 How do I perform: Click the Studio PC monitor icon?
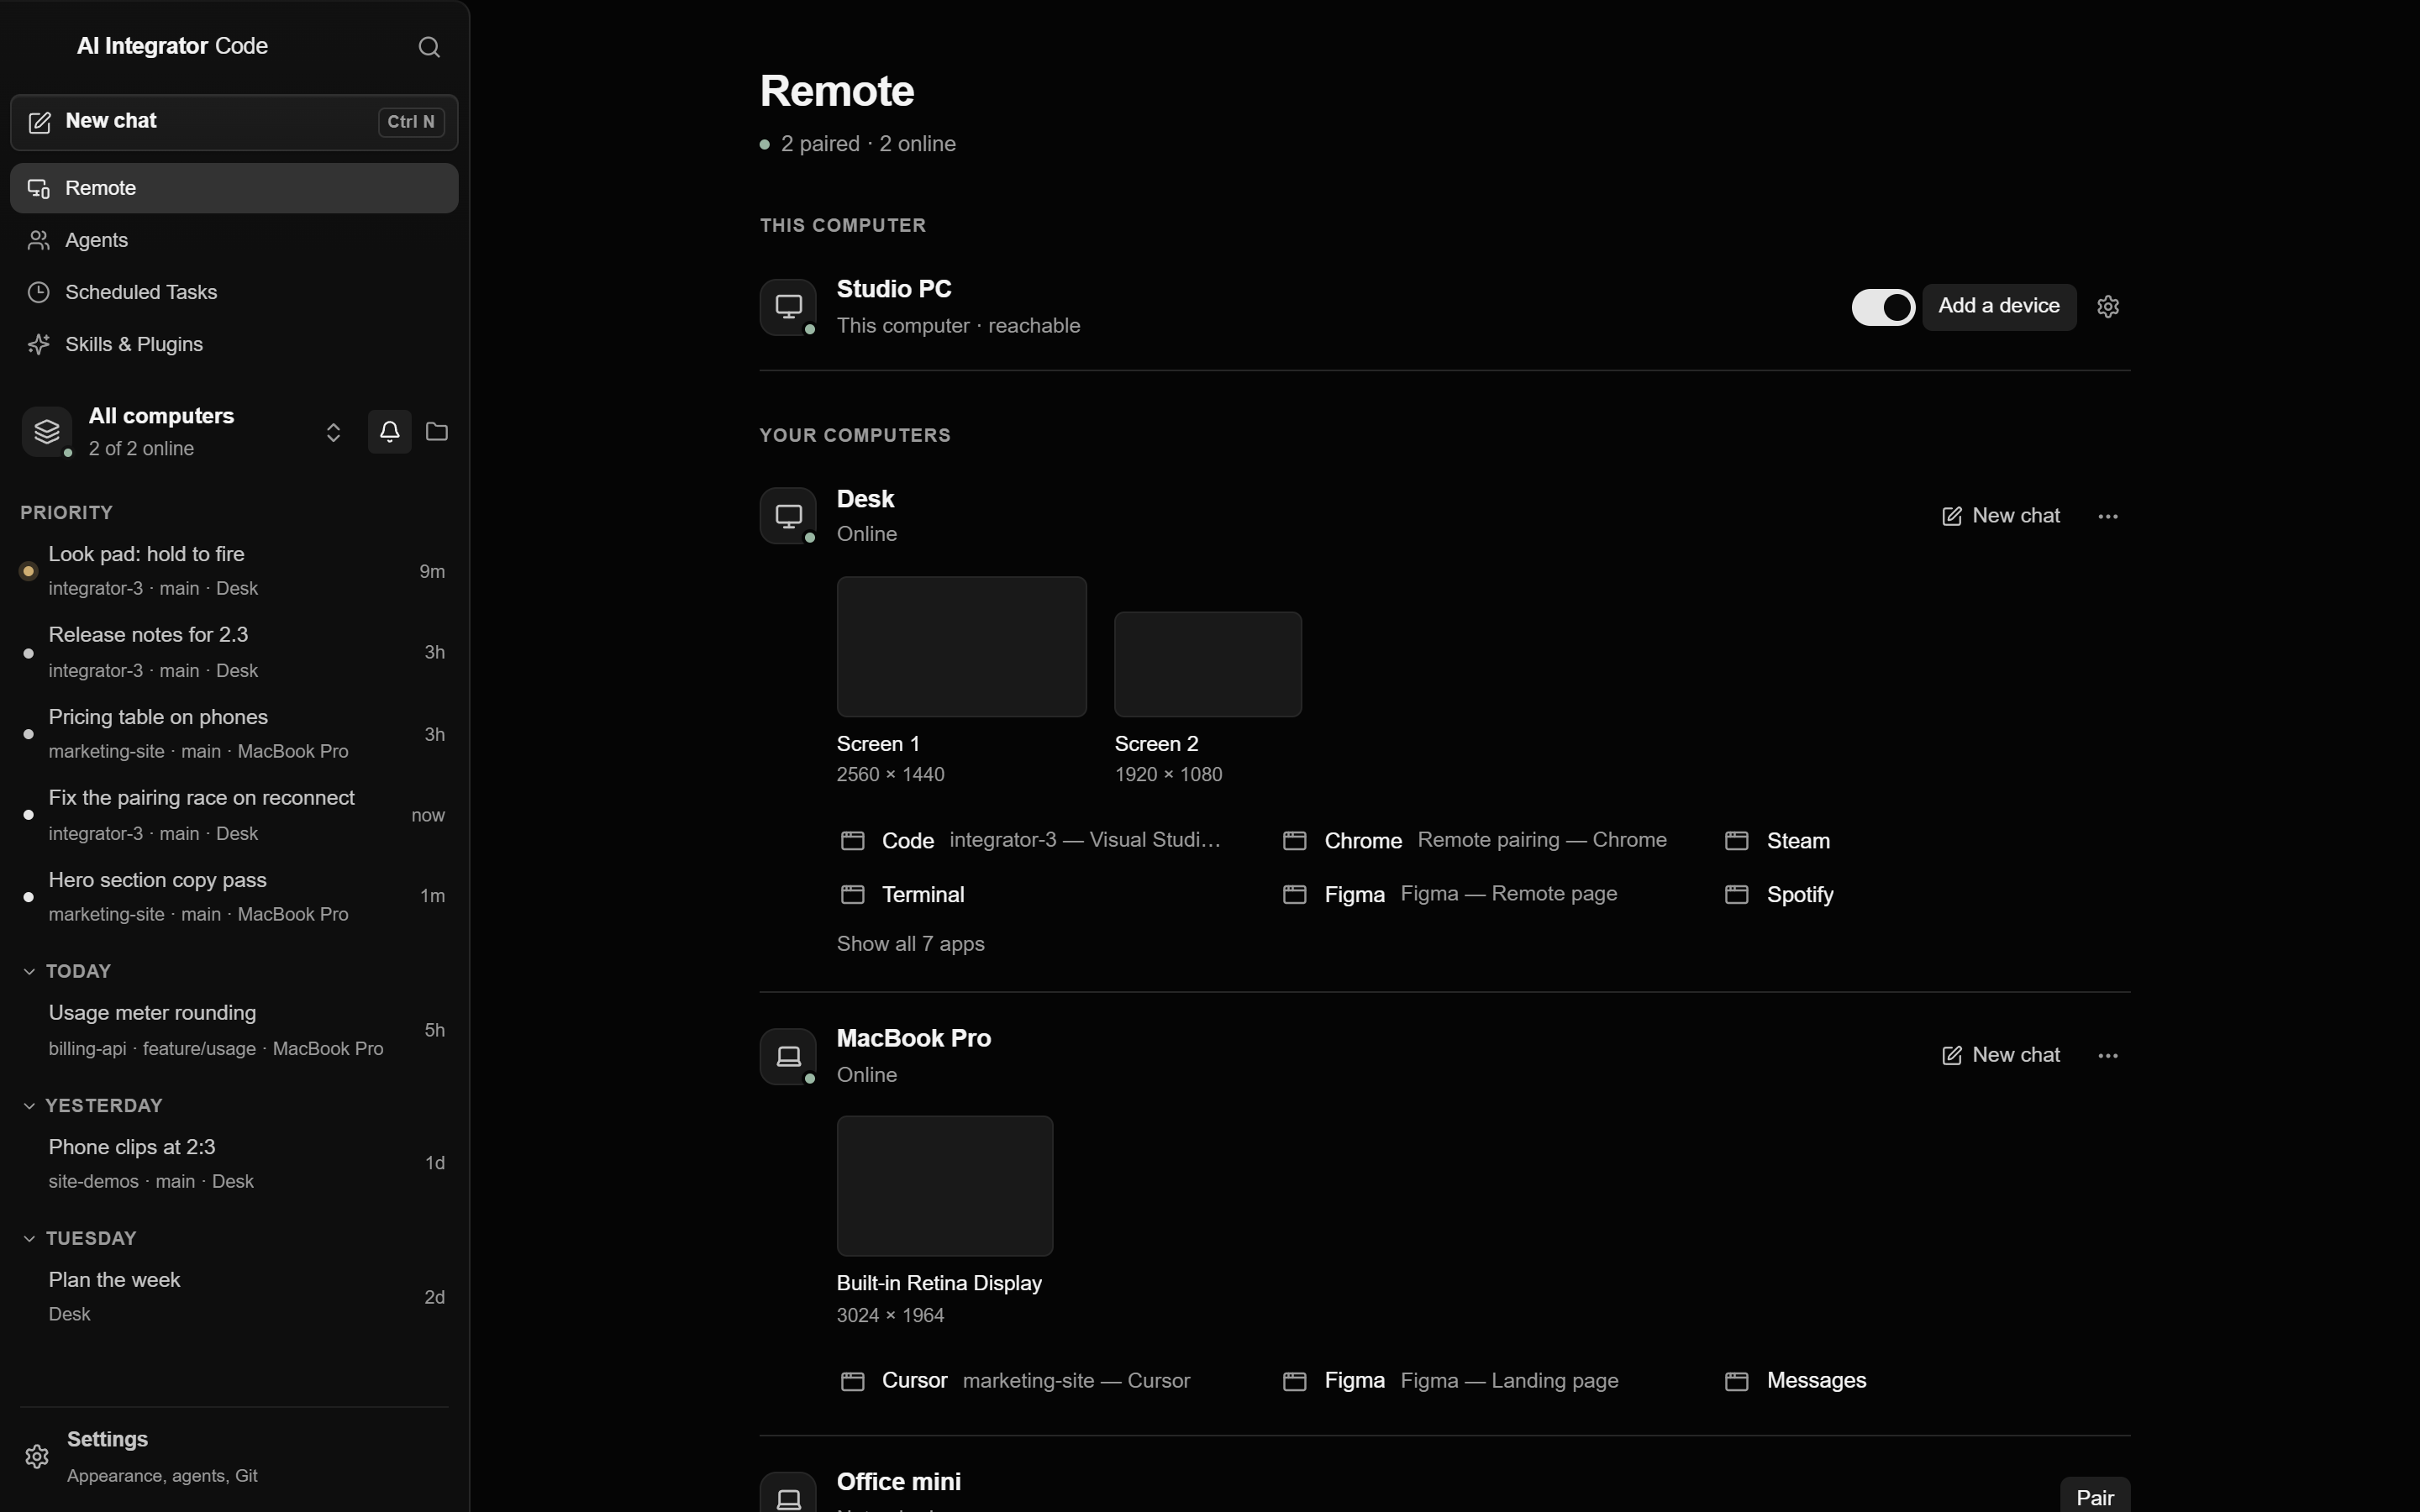click(788, 306)
